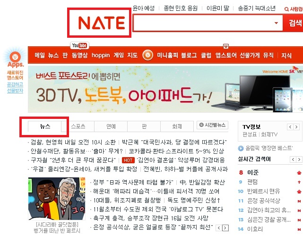The image size is (303, 235).
Task: Open headline 검찰, 현영희 내일 오전 10시 소환
Action: [73, 142]
